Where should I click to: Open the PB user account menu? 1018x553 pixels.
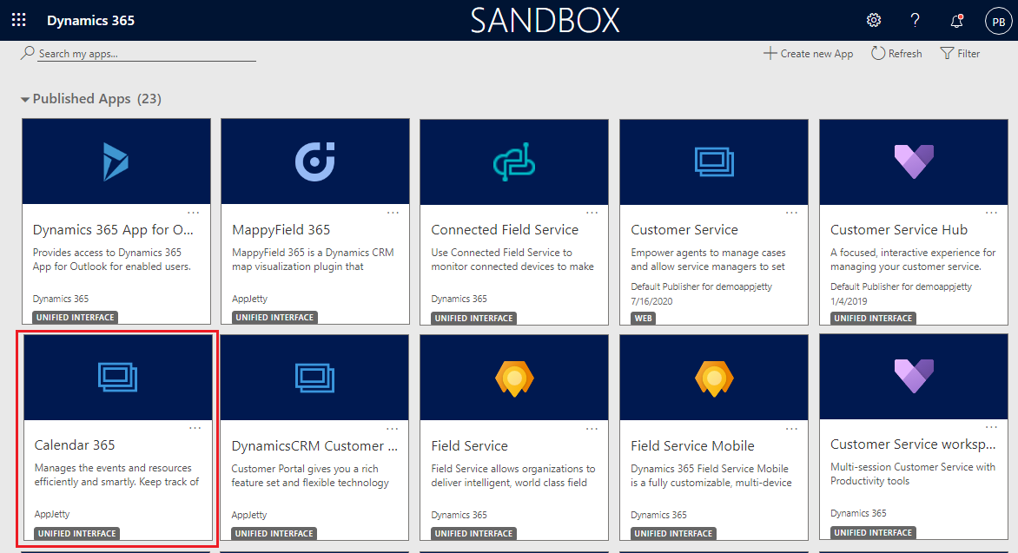point(999,22)
